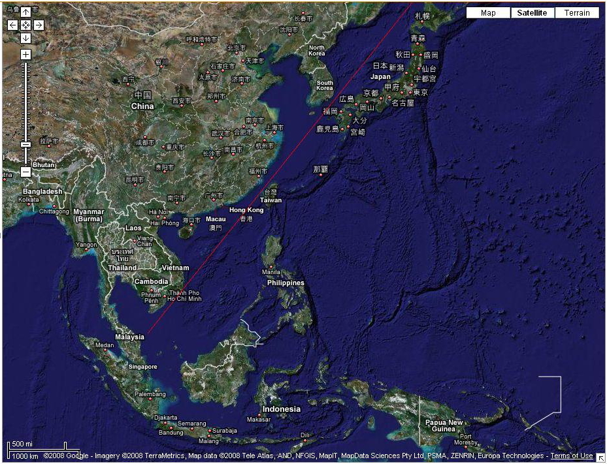
Task: Open the Terms of Use link
Action: (572, 456)
